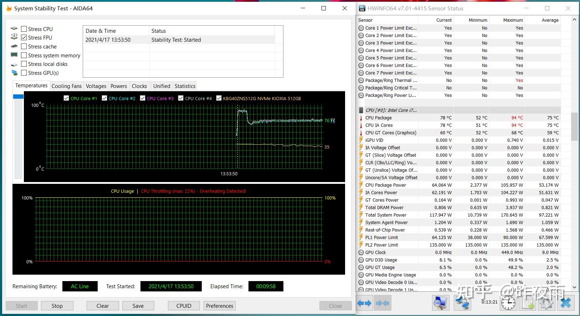Toggle CPU Core #1 graph checkbox
The image size is (580, 316).
66,98
